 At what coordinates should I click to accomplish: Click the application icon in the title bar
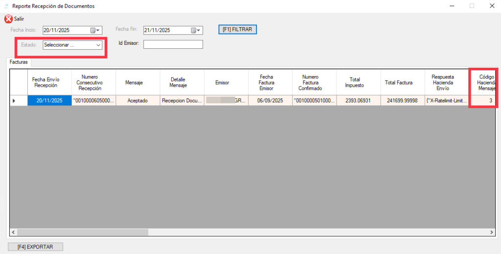[x=6, y=6]
